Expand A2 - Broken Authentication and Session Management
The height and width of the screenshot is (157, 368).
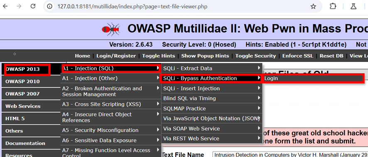(110, 91)
